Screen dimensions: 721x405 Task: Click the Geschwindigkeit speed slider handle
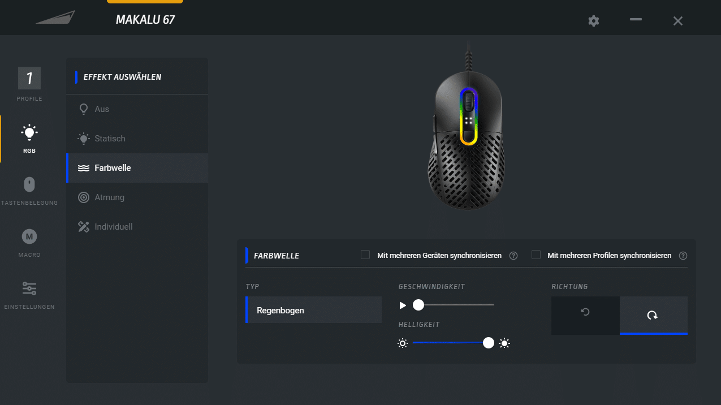tap(418, 305)
